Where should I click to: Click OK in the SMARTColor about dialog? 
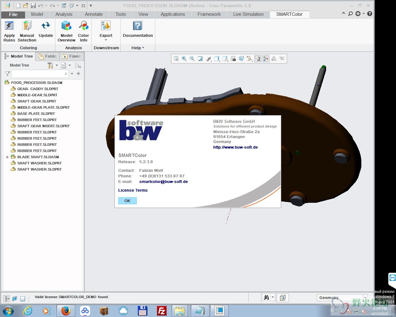tap(127, 201)
